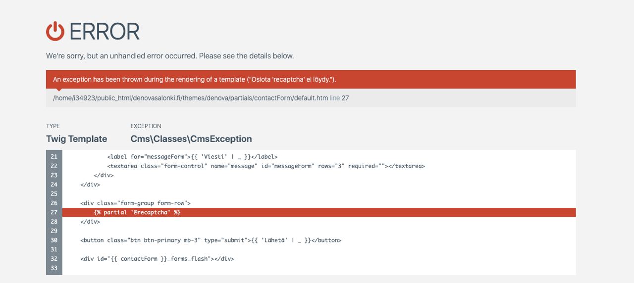Screen dimensions: 634x283
Task: Click the Lähetä button code line
Action: coord(211,240)
